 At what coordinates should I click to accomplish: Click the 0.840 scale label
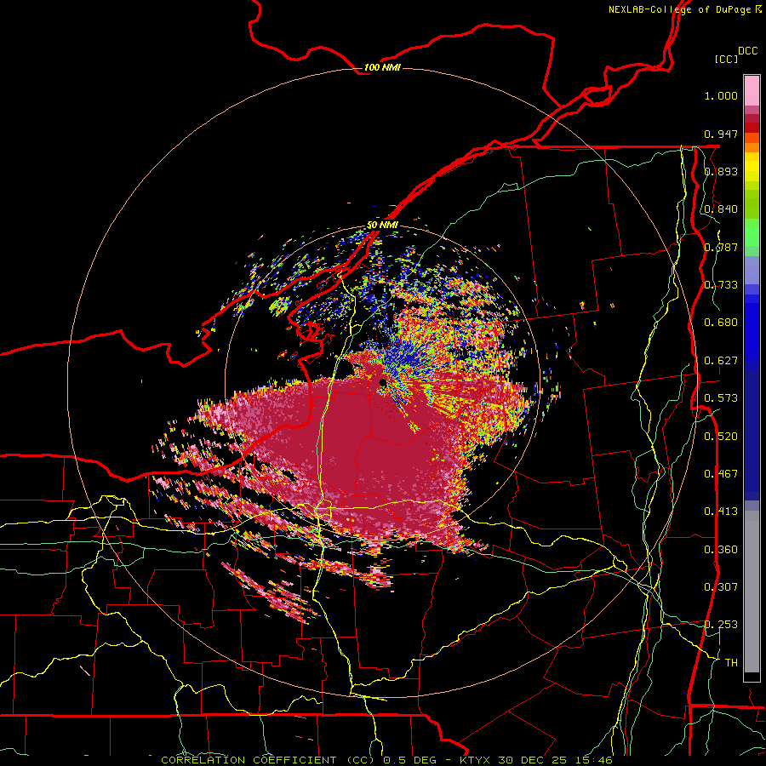(x=721, y=209)
